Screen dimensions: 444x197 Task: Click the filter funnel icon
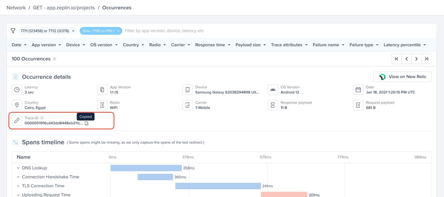[13, 31]
